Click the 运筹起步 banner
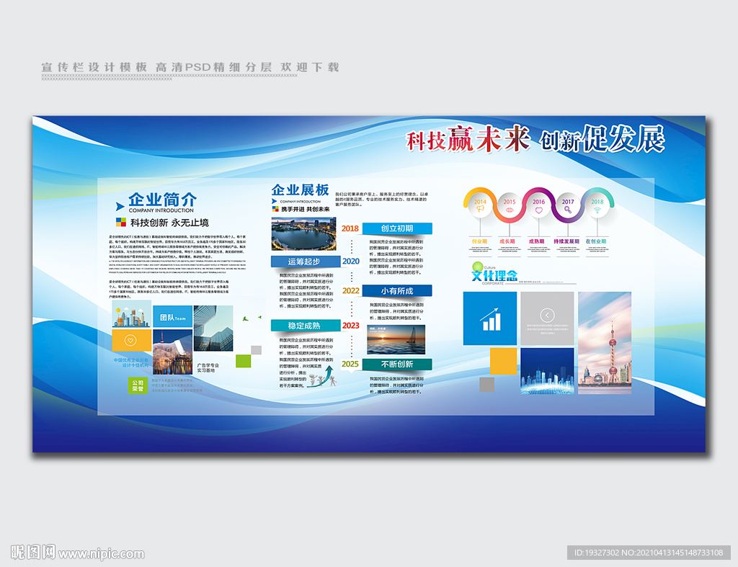Viewport: 738px width, 567px height. coord(306,262)
